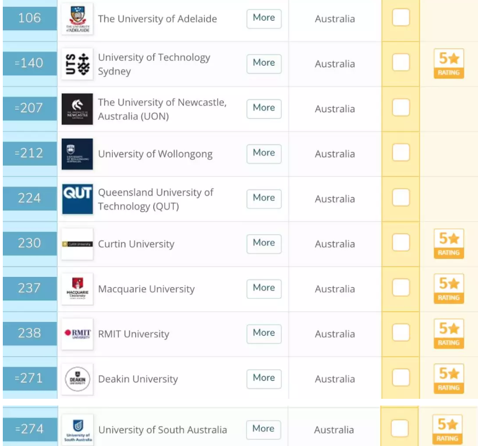Viewport: 478px width, 446px height.
Task: Tick the compare checkbox for RMIT University
Action: point(401,333)
